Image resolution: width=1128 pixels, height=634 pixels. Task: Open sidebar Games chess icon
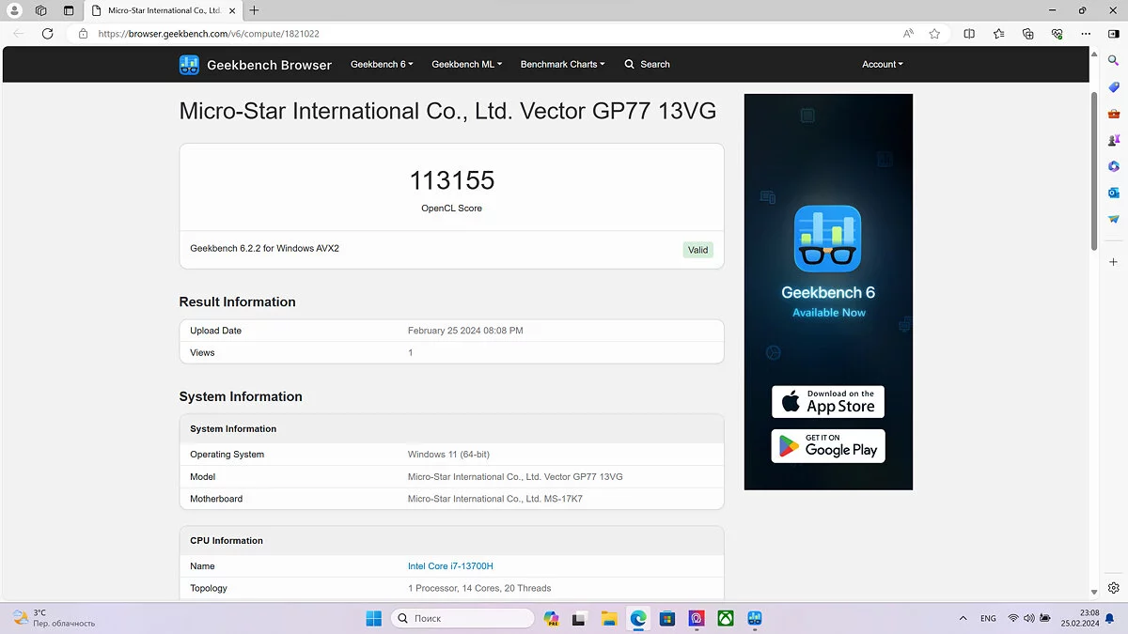1114,139
